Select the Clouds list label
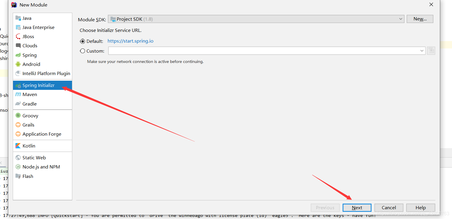The width and height of the screenshot is (452, 219). tap(30, 46)
